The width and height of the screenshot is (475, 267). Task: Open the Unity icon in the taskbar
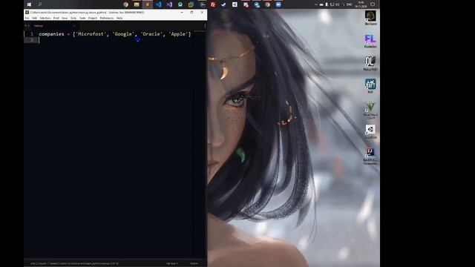pos(235,4)
